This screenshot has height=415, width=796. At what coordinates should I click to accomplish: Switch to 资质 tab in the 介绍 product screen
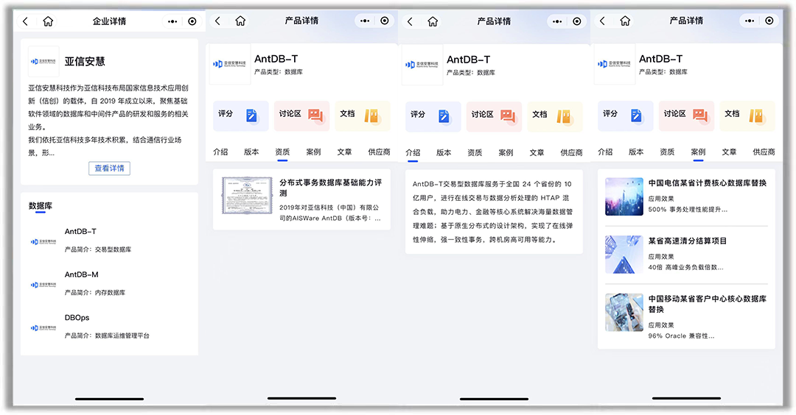[475, 152]
